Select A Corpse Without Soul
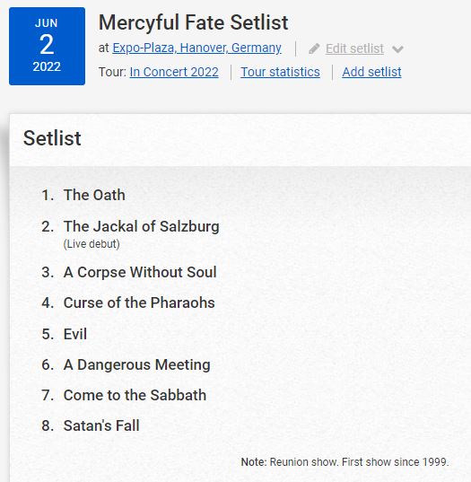The height and width of the screenshot is (482, 471). pos(140,272)
